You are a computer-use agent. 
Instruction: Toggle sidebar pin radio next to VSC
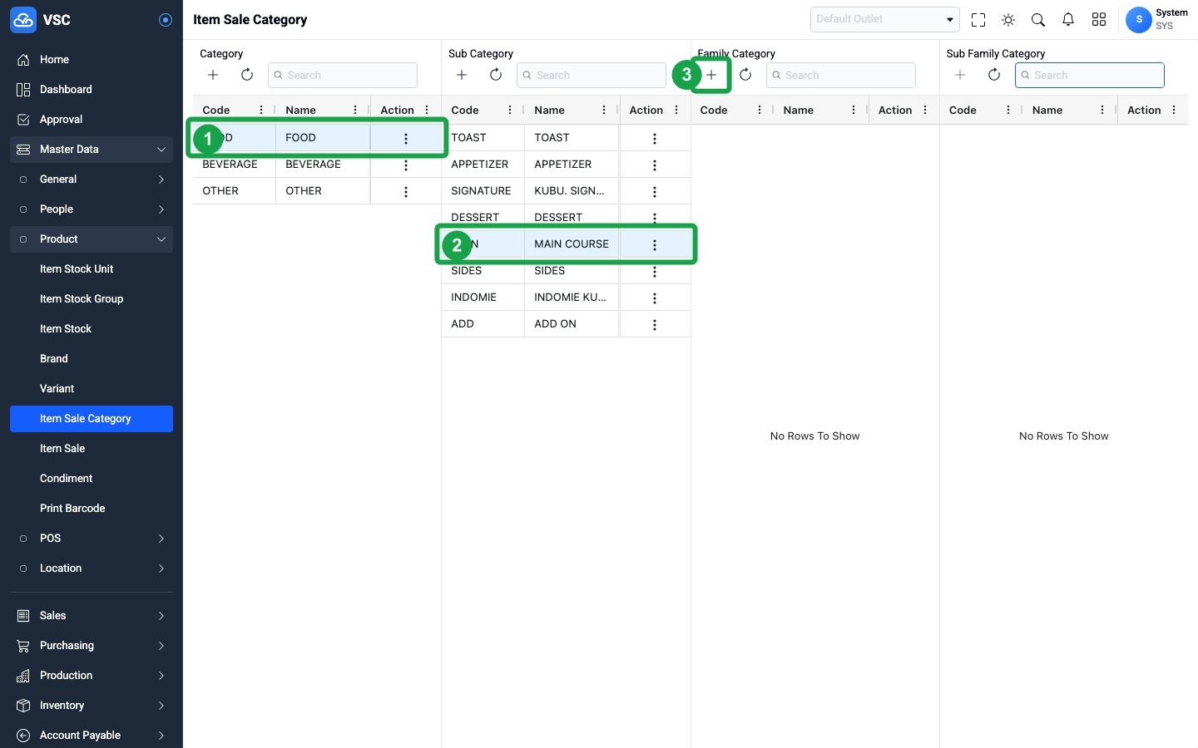point(166,20)
